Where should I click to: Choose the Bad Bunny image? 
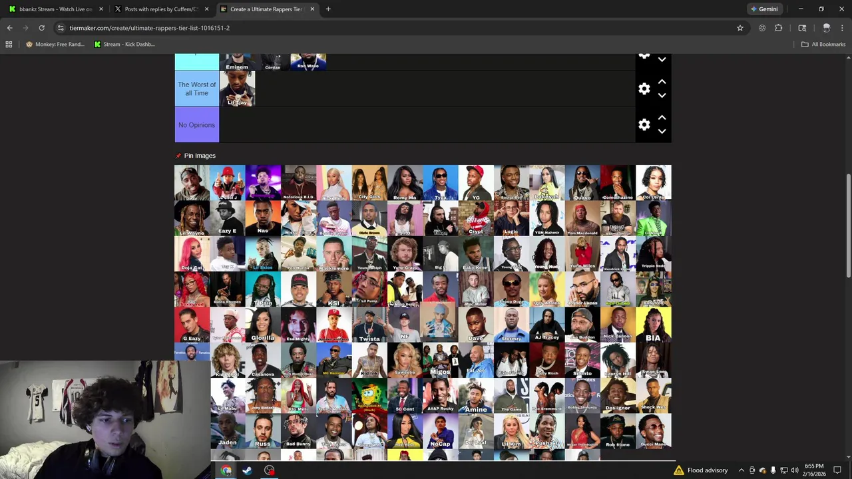click(x=298, y=431)
